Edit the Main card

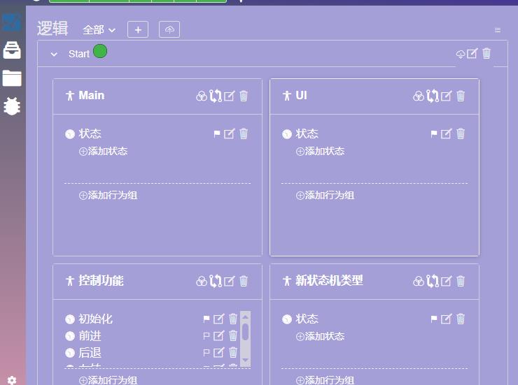click(x=230, y=96)
